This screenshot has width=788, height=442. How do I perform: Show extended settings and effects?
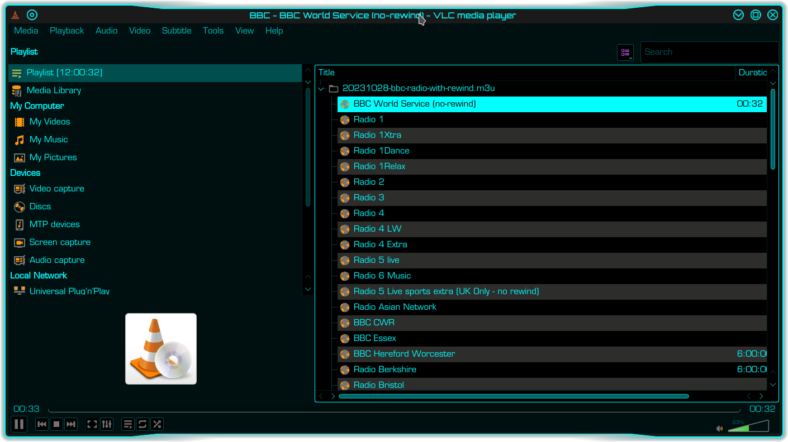coord(107,425)
